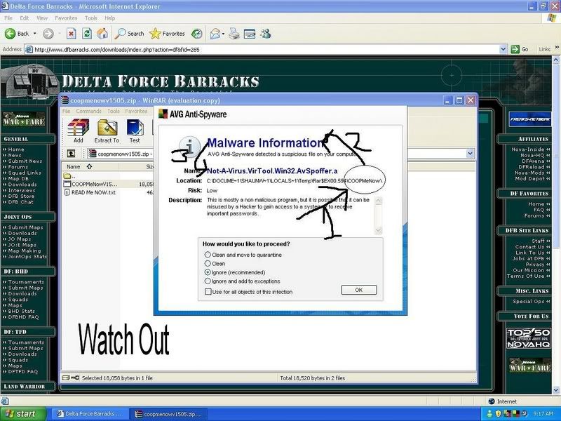Go to the IE Home page icon

pyautogui.click(x=102, y=34)
